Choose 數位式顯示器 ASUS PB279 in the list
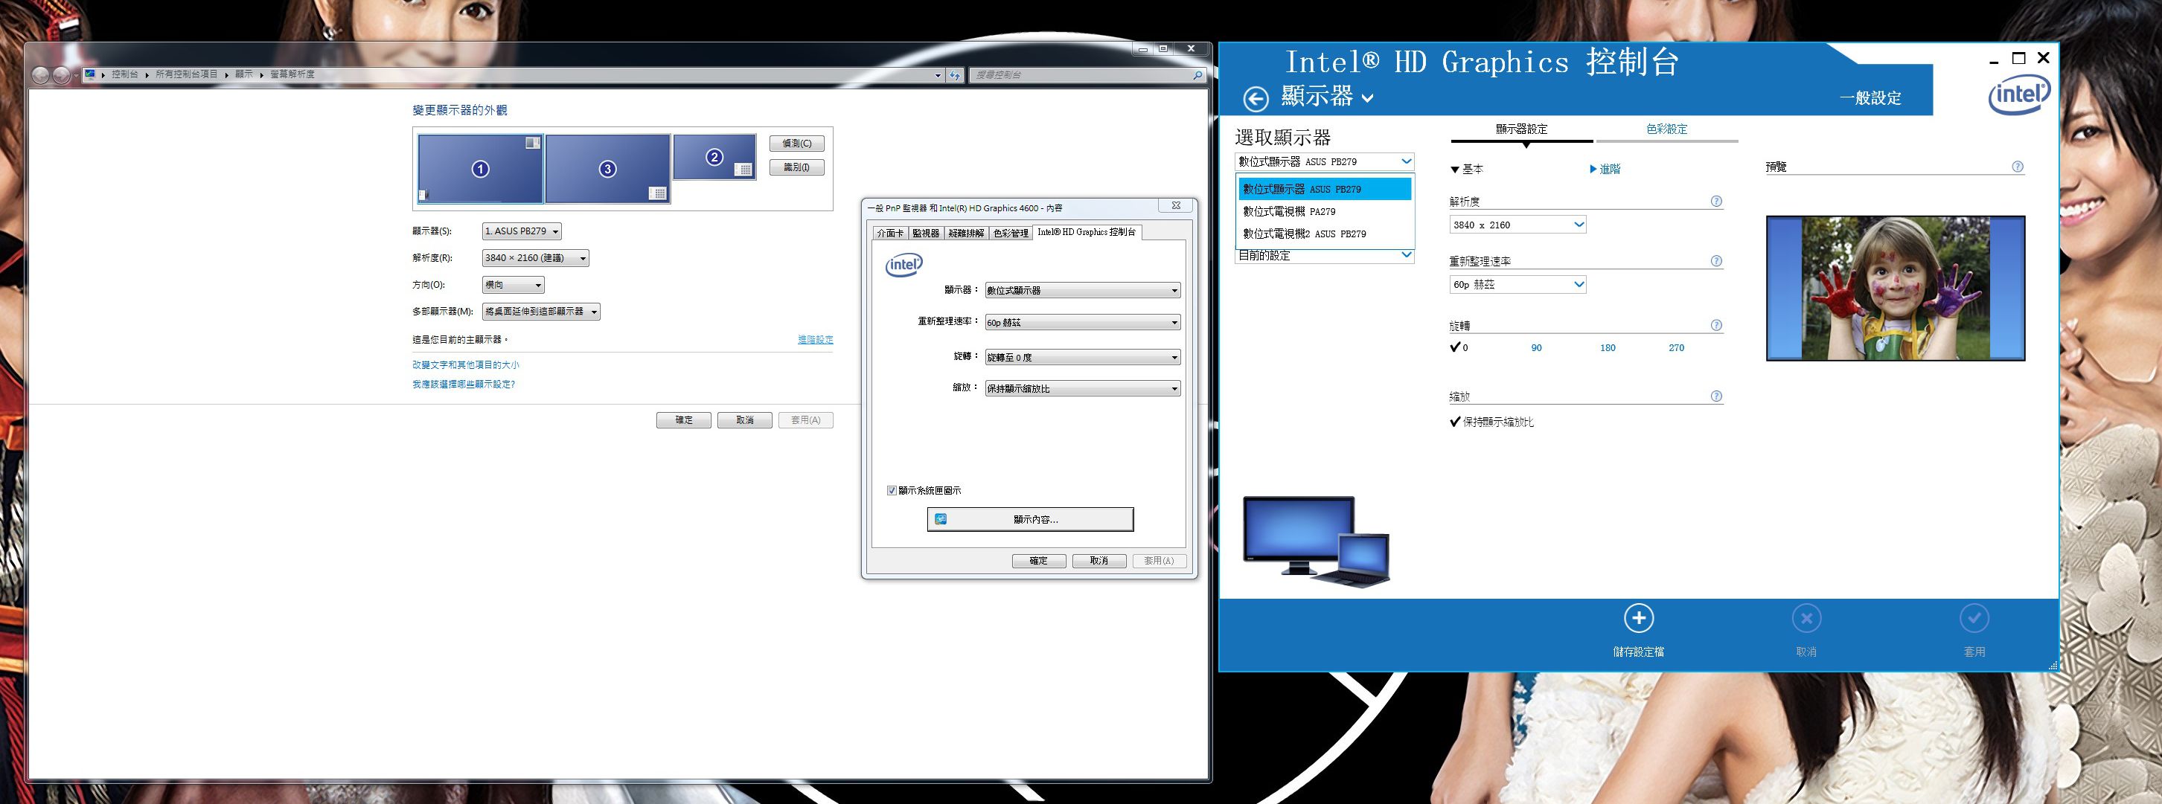Image resolution: width=2162 pixels, height=804 pixels. coord(1325,189)
